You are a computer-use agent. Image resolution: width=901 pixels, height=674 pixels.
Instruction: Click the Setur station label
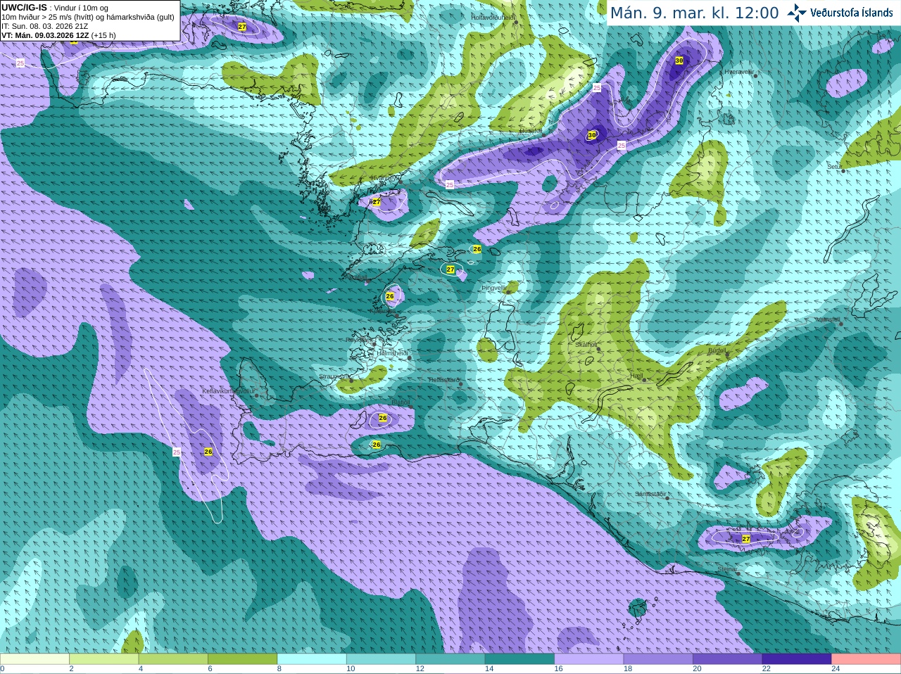coord(834,167)
